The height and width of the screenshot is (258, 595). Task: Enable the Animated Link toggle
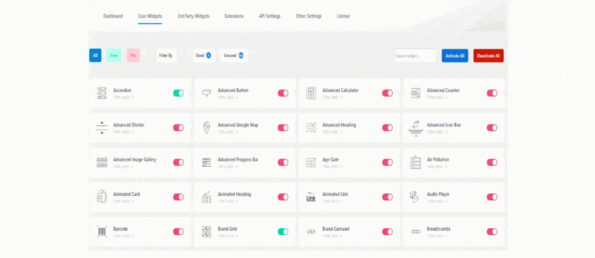point(388,197)
